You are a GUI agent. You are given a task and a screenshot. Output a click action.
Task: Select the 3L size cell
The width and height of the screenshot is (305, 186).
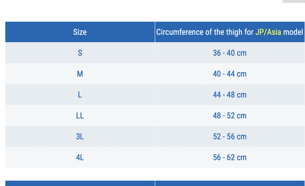coord(80,136)
